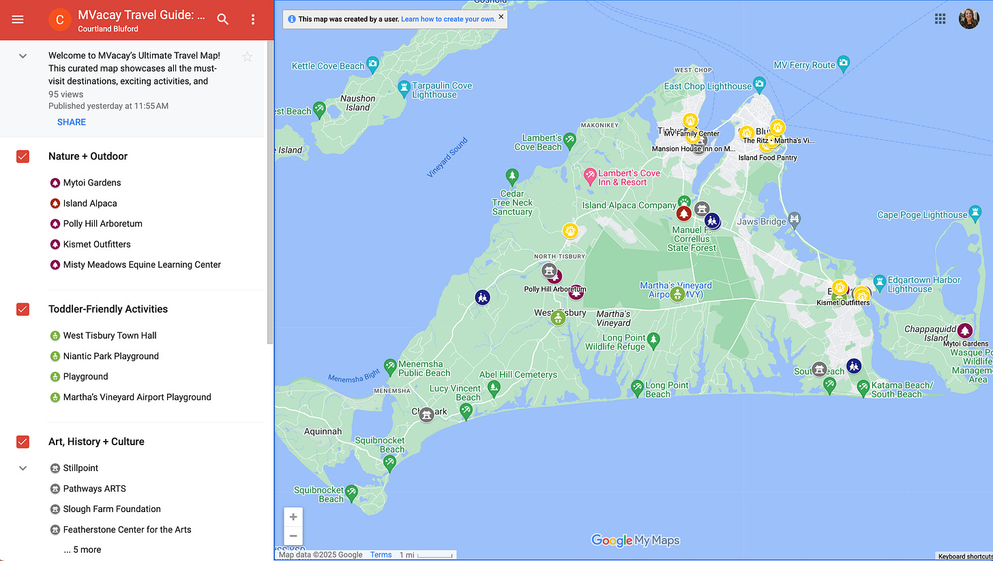The height and width of the screenshot is (561, 993).
Task: Open 'Learn how to create your own' link
Action: 448,19
